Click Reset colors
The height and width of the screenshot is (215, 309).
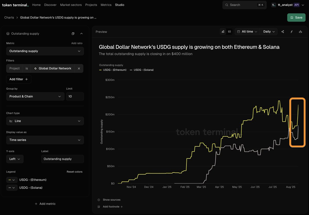(x=74, y=172)
